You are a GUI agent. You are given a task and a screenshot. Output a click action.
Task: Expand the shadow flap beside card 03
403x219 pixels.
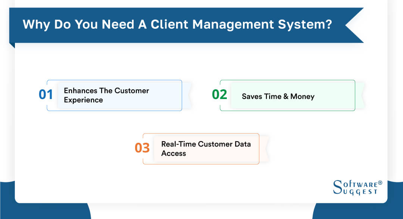pyautogui.click(x=263, y=148)
